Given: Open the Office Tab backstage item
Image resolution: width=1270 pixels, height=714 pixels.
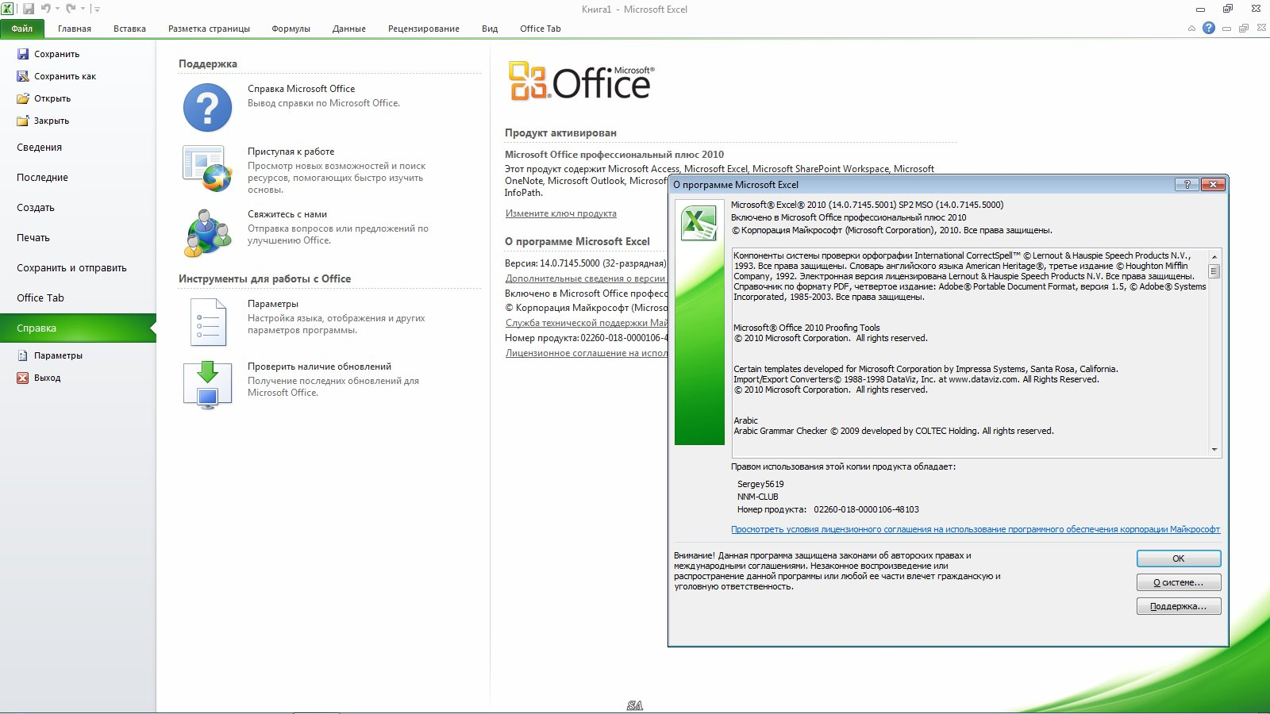Looking at the screenshot, I should click(40, 298).
